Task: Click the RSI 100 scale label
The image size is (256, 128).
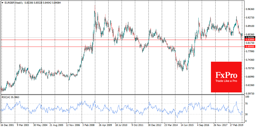Action: click(248, 97)
